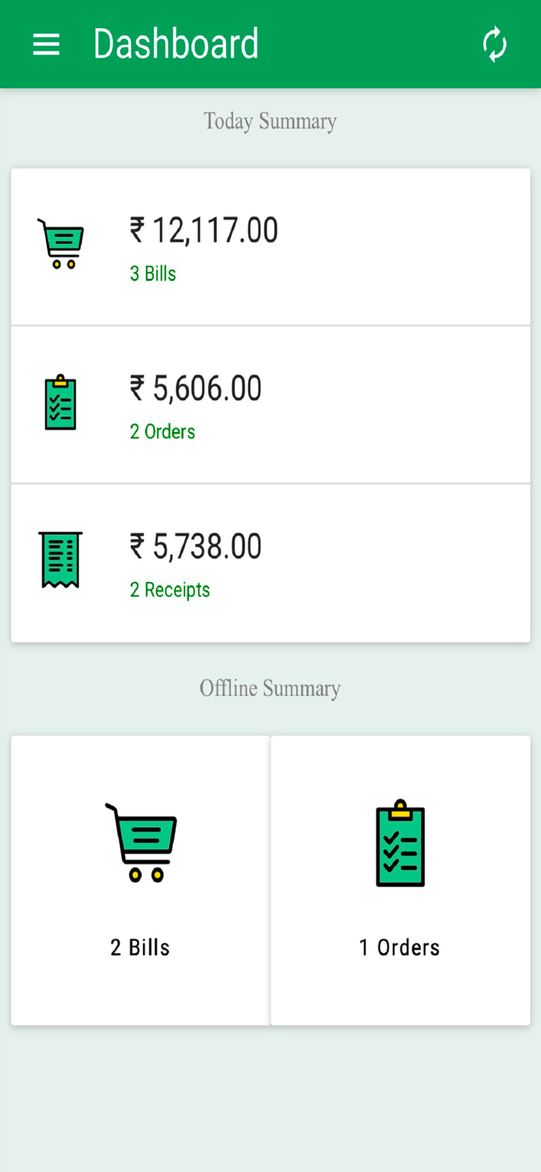This screenshot has width=541, height=1172.
Task: Tap the Today Summary section header
Action: pos(270,122)
